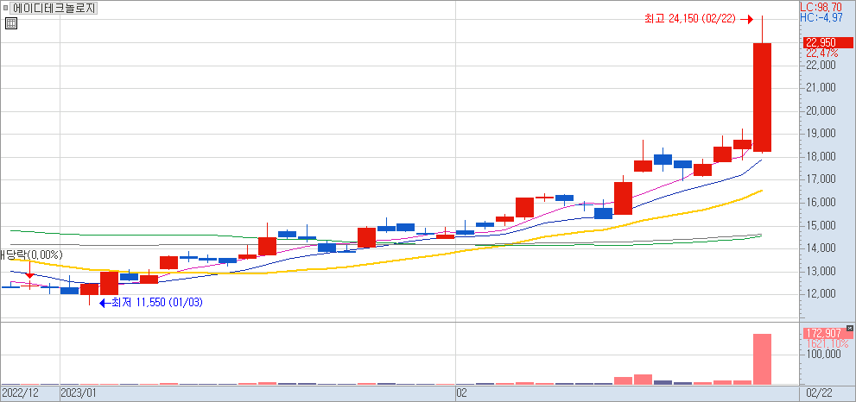Screen dimensions: 856x402
Task: Click the large red candlestick on 02/22
Action: [762, 97]
